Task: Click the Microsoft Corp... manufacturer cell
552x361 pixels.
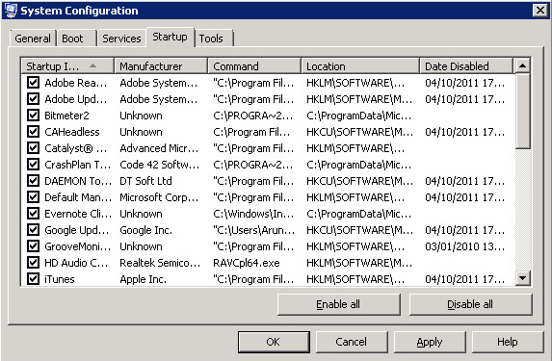Action: [159, 197]
